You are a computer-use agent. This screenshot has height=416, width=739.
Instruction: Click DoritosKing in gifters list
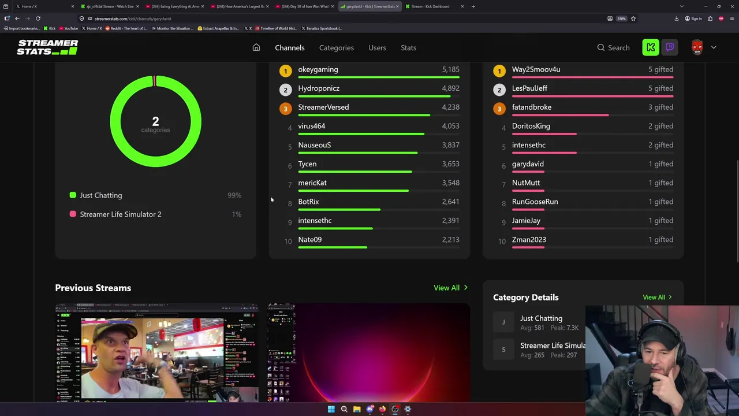[x=531, y=126]
